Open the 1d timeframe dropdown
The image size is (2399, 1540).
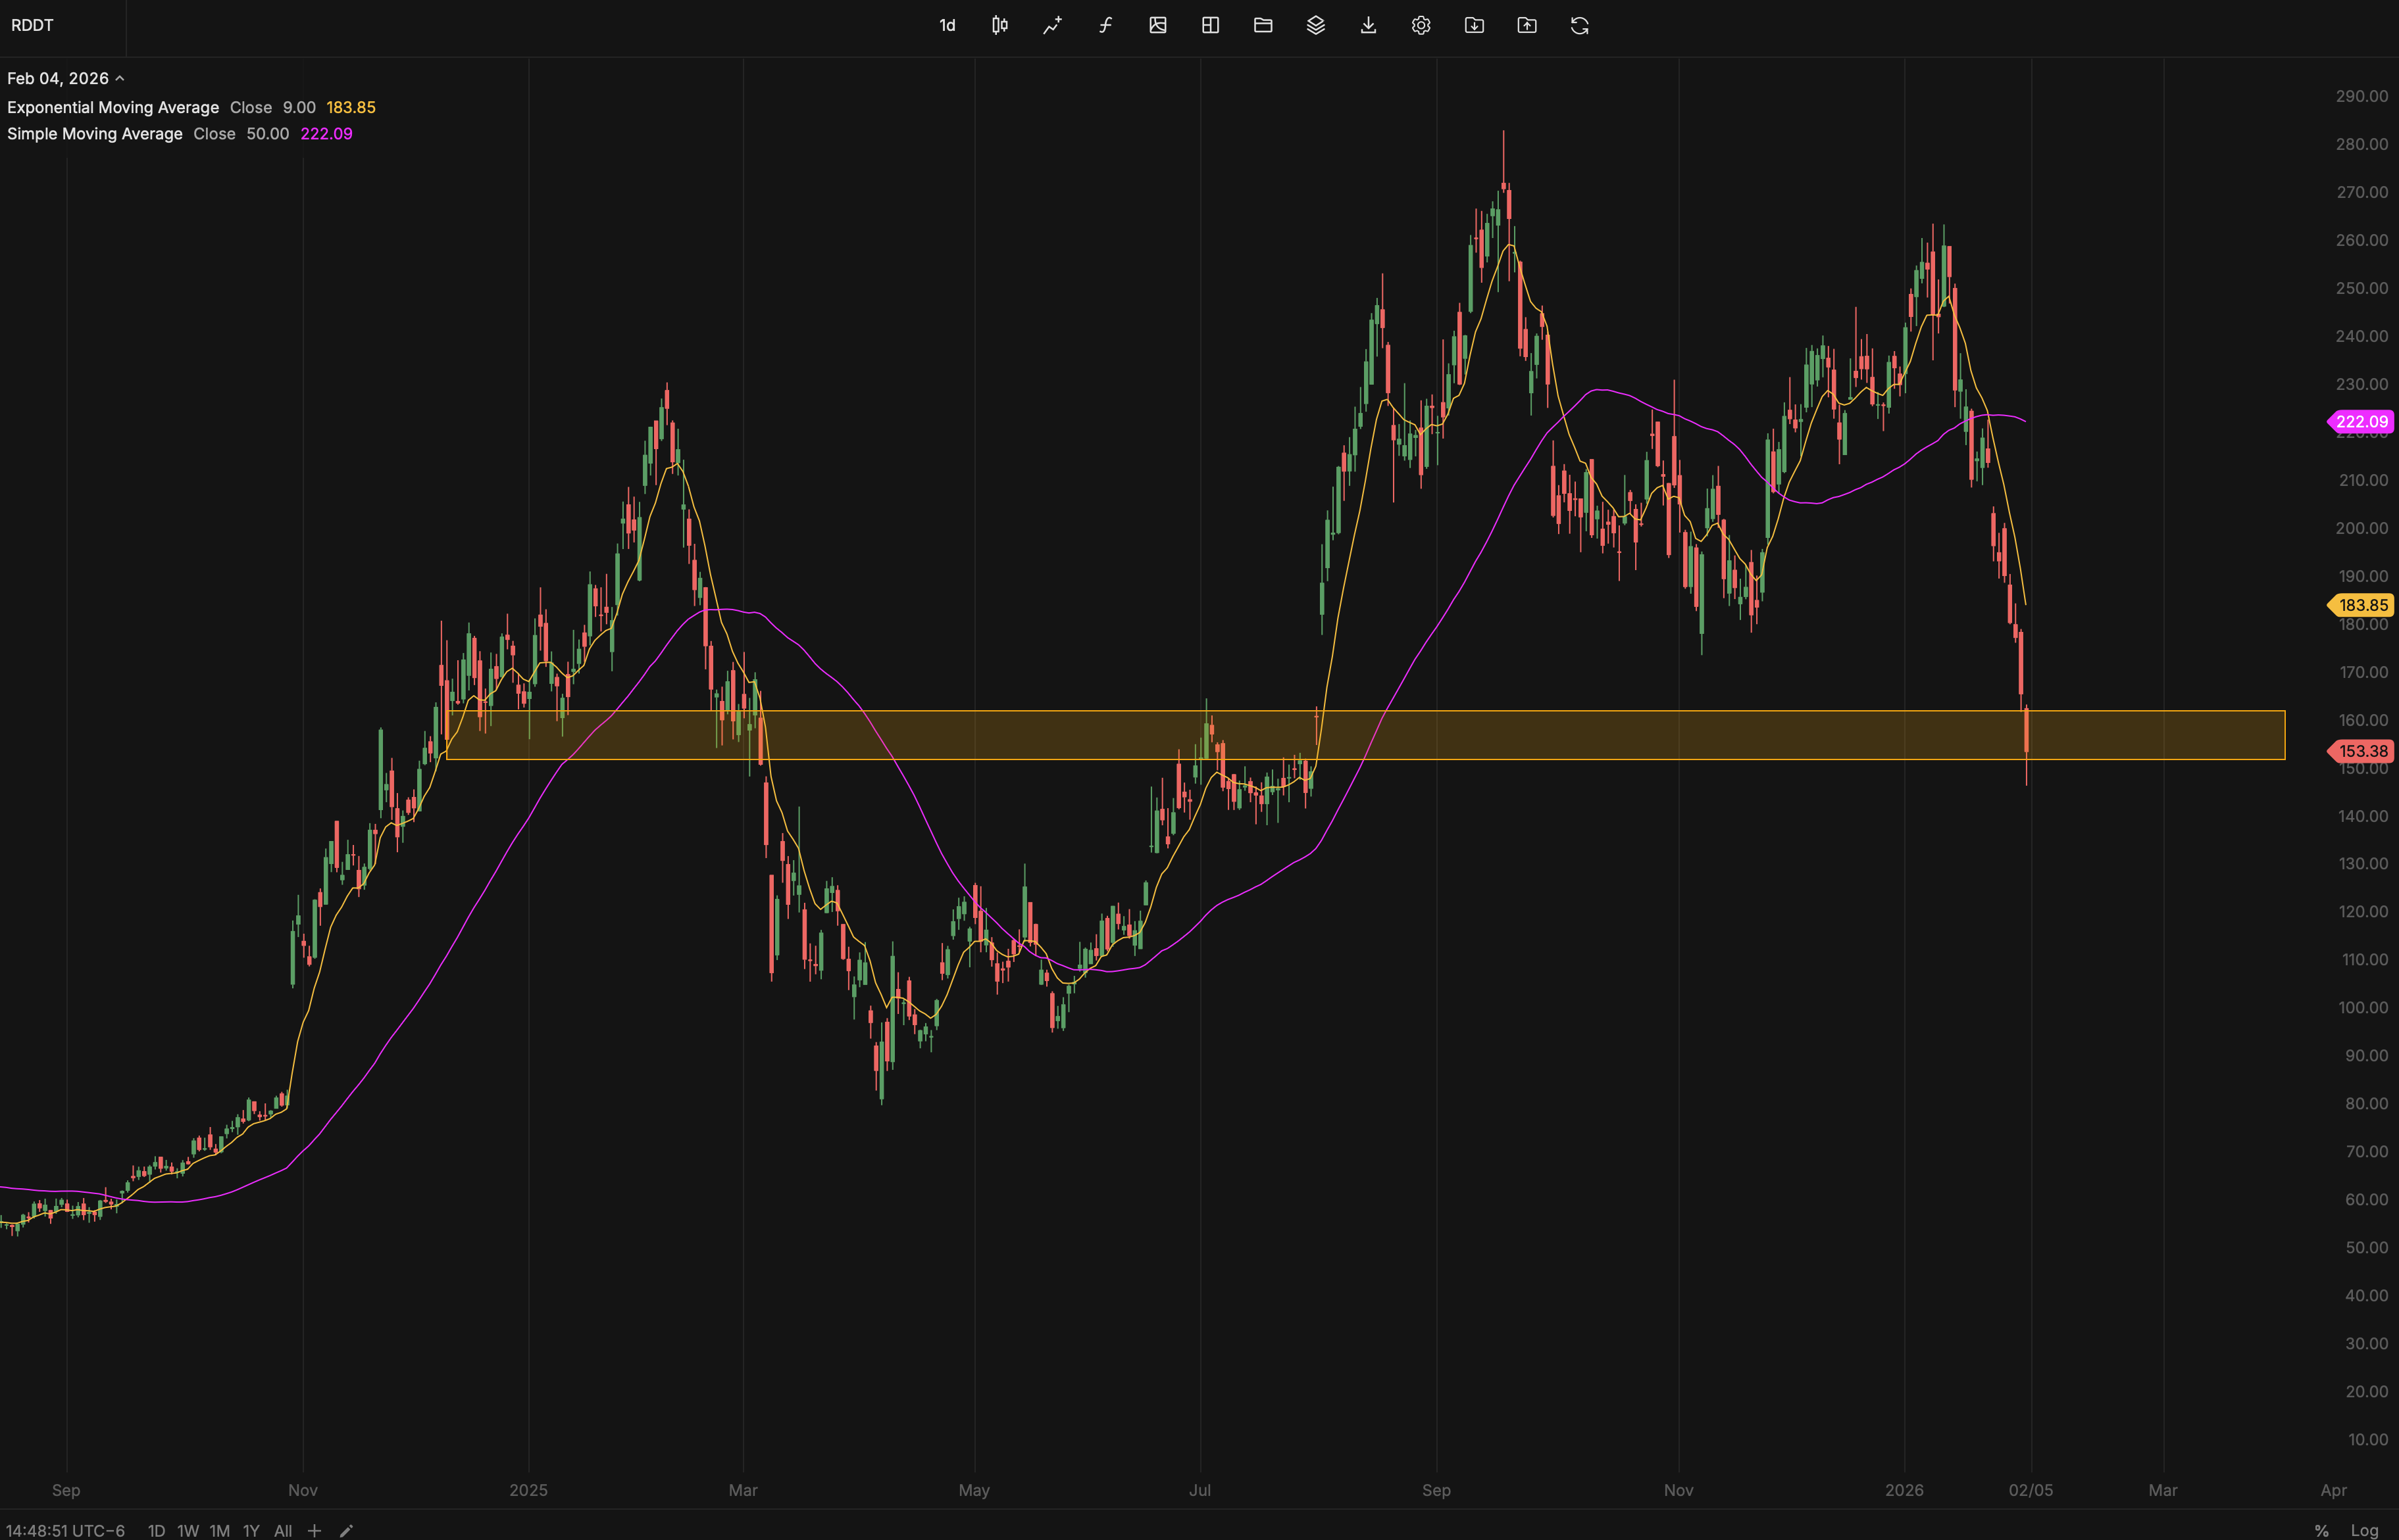tap(946, 25)
